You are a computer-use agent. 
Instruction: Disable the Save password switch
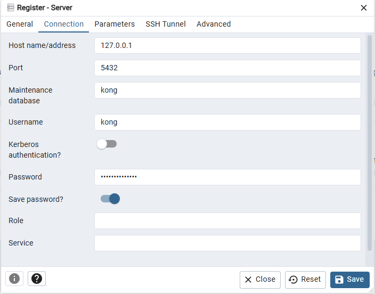click(110, 199)
